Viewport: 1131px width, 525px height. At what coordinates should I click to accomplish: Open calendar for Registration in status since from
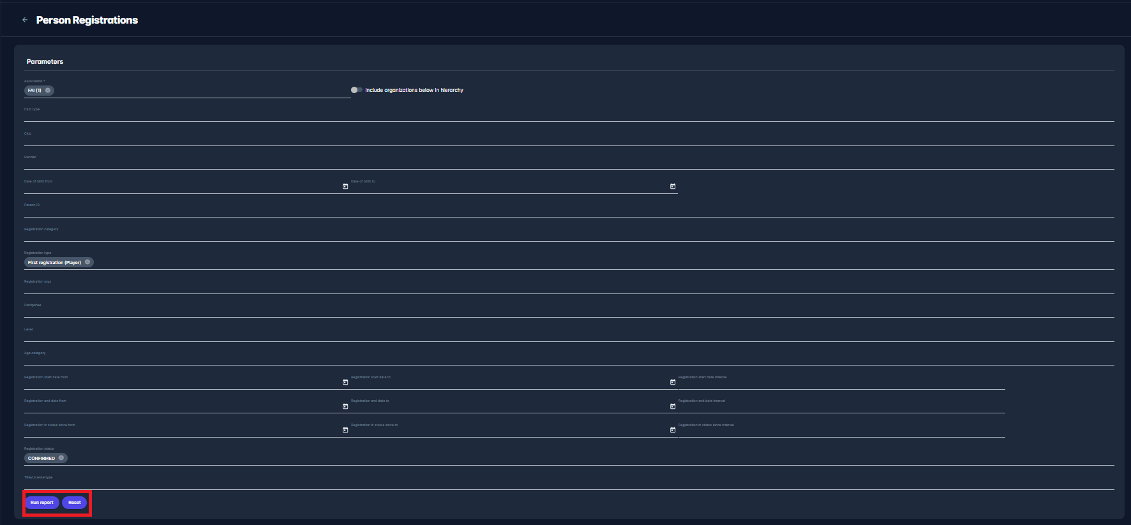(345, 430)
